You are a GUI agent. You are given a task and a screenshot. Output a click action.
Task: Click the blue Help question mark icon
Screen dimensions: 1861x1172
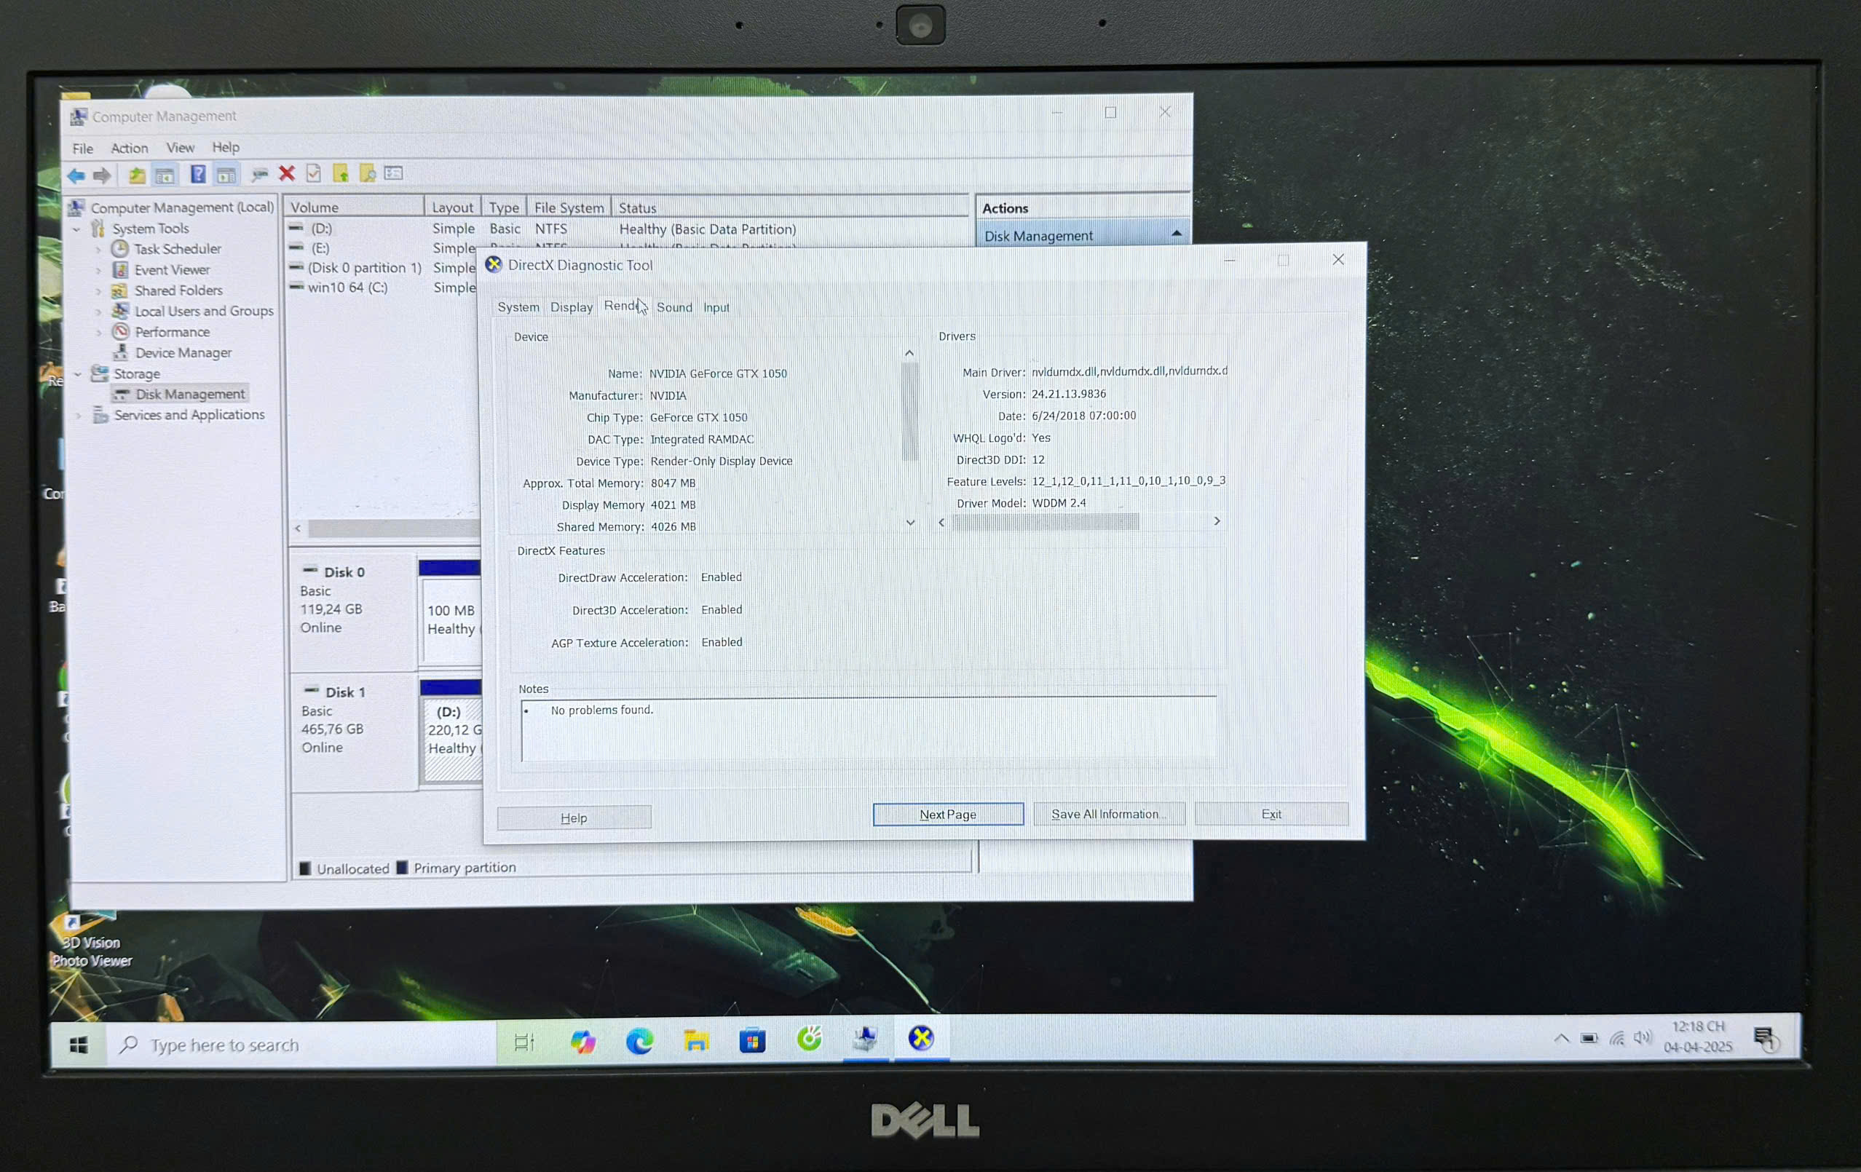(x=198, y=175)
